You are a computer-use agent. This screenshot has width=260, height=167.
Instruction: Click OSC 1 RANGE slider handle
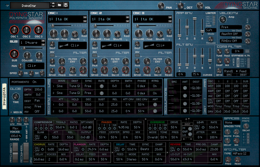click(x=53, y=25)
